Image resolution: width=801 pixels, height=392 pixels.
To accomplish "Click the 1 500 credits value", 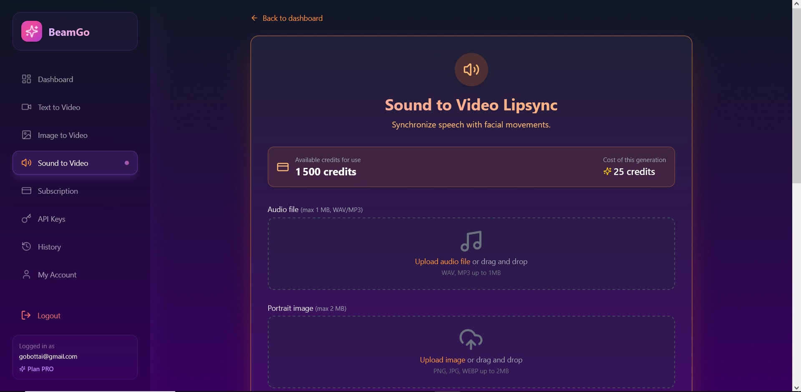I will 326,172.
